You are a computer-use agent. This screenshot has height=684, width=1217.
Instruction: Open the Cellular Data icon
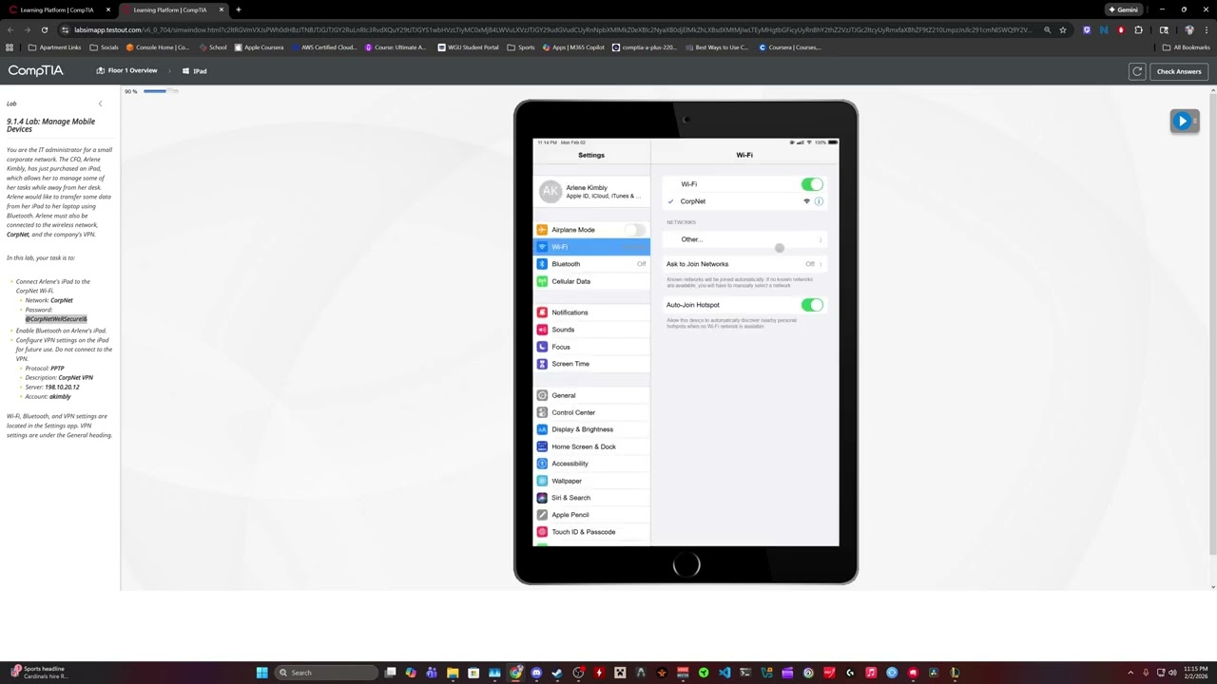tap(542, 281)
